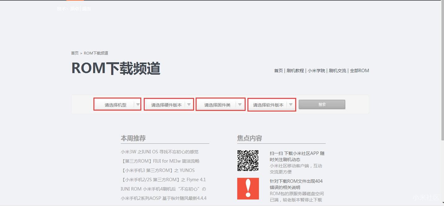Click the 搜索 search button
The height and width of the screenshot is (206, 444).
(x=321, y=104)
